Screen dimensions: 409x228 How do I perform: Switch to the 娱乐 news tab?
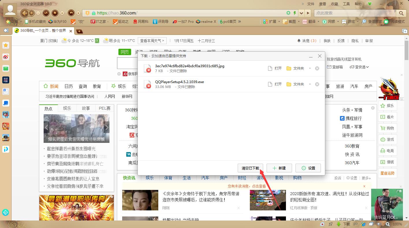pos(67,108)
